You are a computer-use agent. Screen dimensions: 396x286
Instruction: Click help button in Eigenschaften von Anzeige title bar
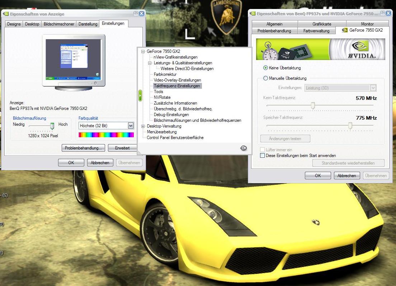[136, 14]
